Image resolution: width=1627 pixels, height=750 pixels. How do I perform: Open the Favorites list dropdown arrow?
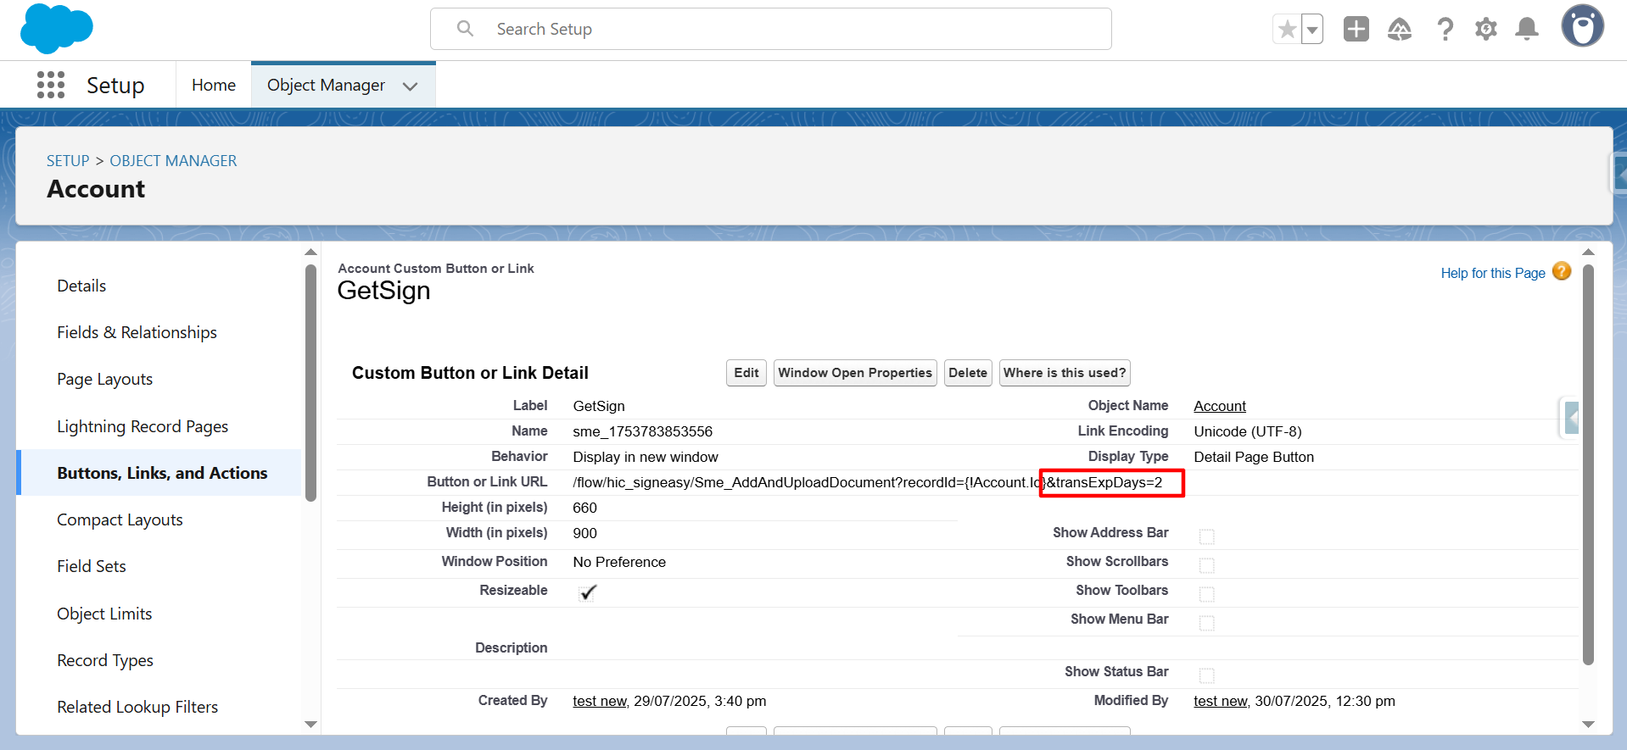1312,30
